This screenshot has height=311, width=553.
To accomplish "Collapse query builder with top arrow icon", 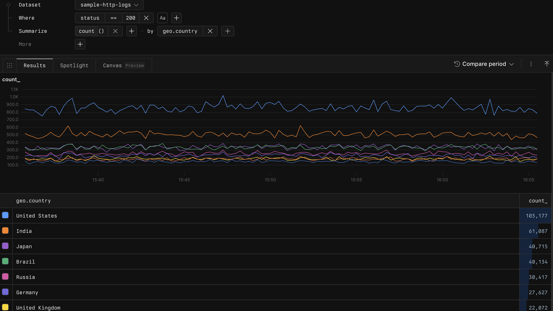I will click(547, 64).
